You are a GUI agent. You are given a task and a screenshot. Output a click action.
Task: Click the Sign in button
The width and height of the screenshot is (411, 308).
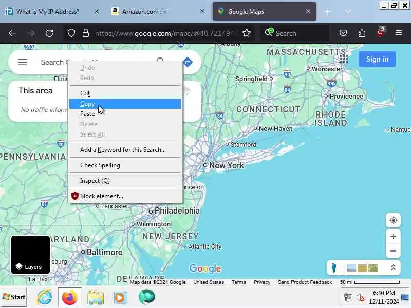click(377, 59)
